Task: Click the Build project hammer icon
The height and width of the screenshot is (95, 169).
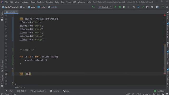Action: (93, 7)
